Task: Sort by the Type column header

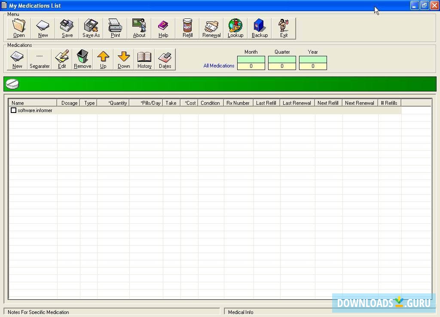Action: tap(89, 103)
